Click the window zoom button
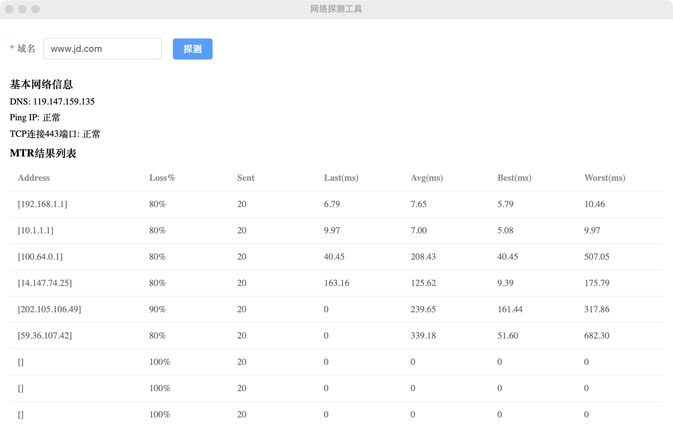Screen dimensions: 673x426 [35, 9]
